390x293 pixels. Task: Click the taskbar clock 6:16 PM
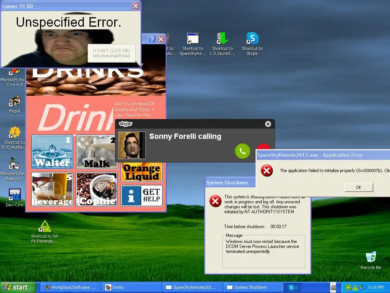pyautogui.click(x=376, y=287)
